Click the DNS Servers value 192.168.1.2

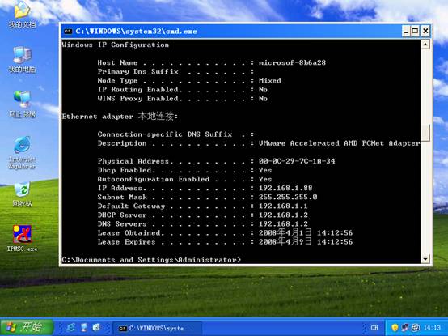[283, 224]
